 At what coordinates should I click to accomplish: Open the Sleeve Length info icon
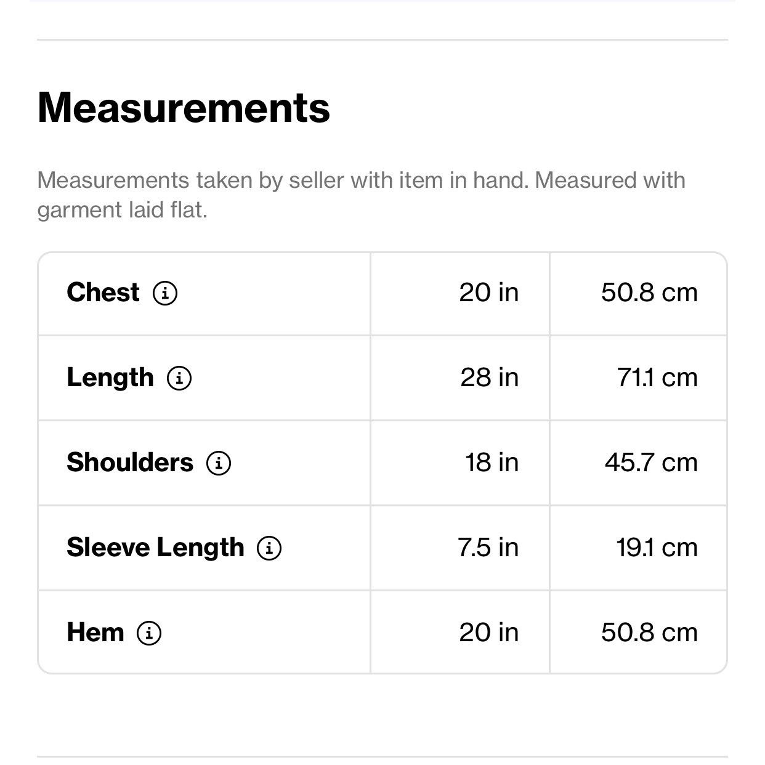[269, 548]
